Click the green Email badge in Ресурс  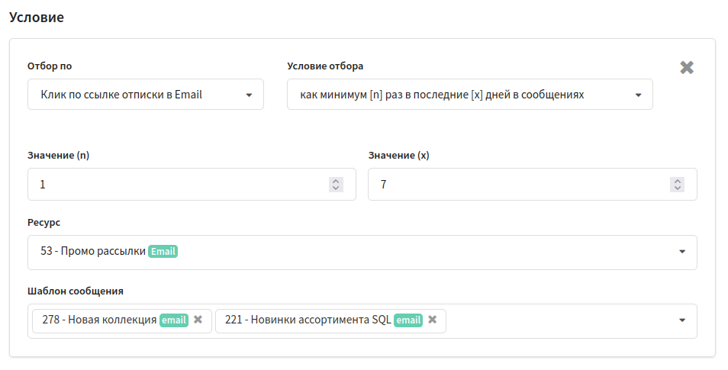click(x=163, y=252)
